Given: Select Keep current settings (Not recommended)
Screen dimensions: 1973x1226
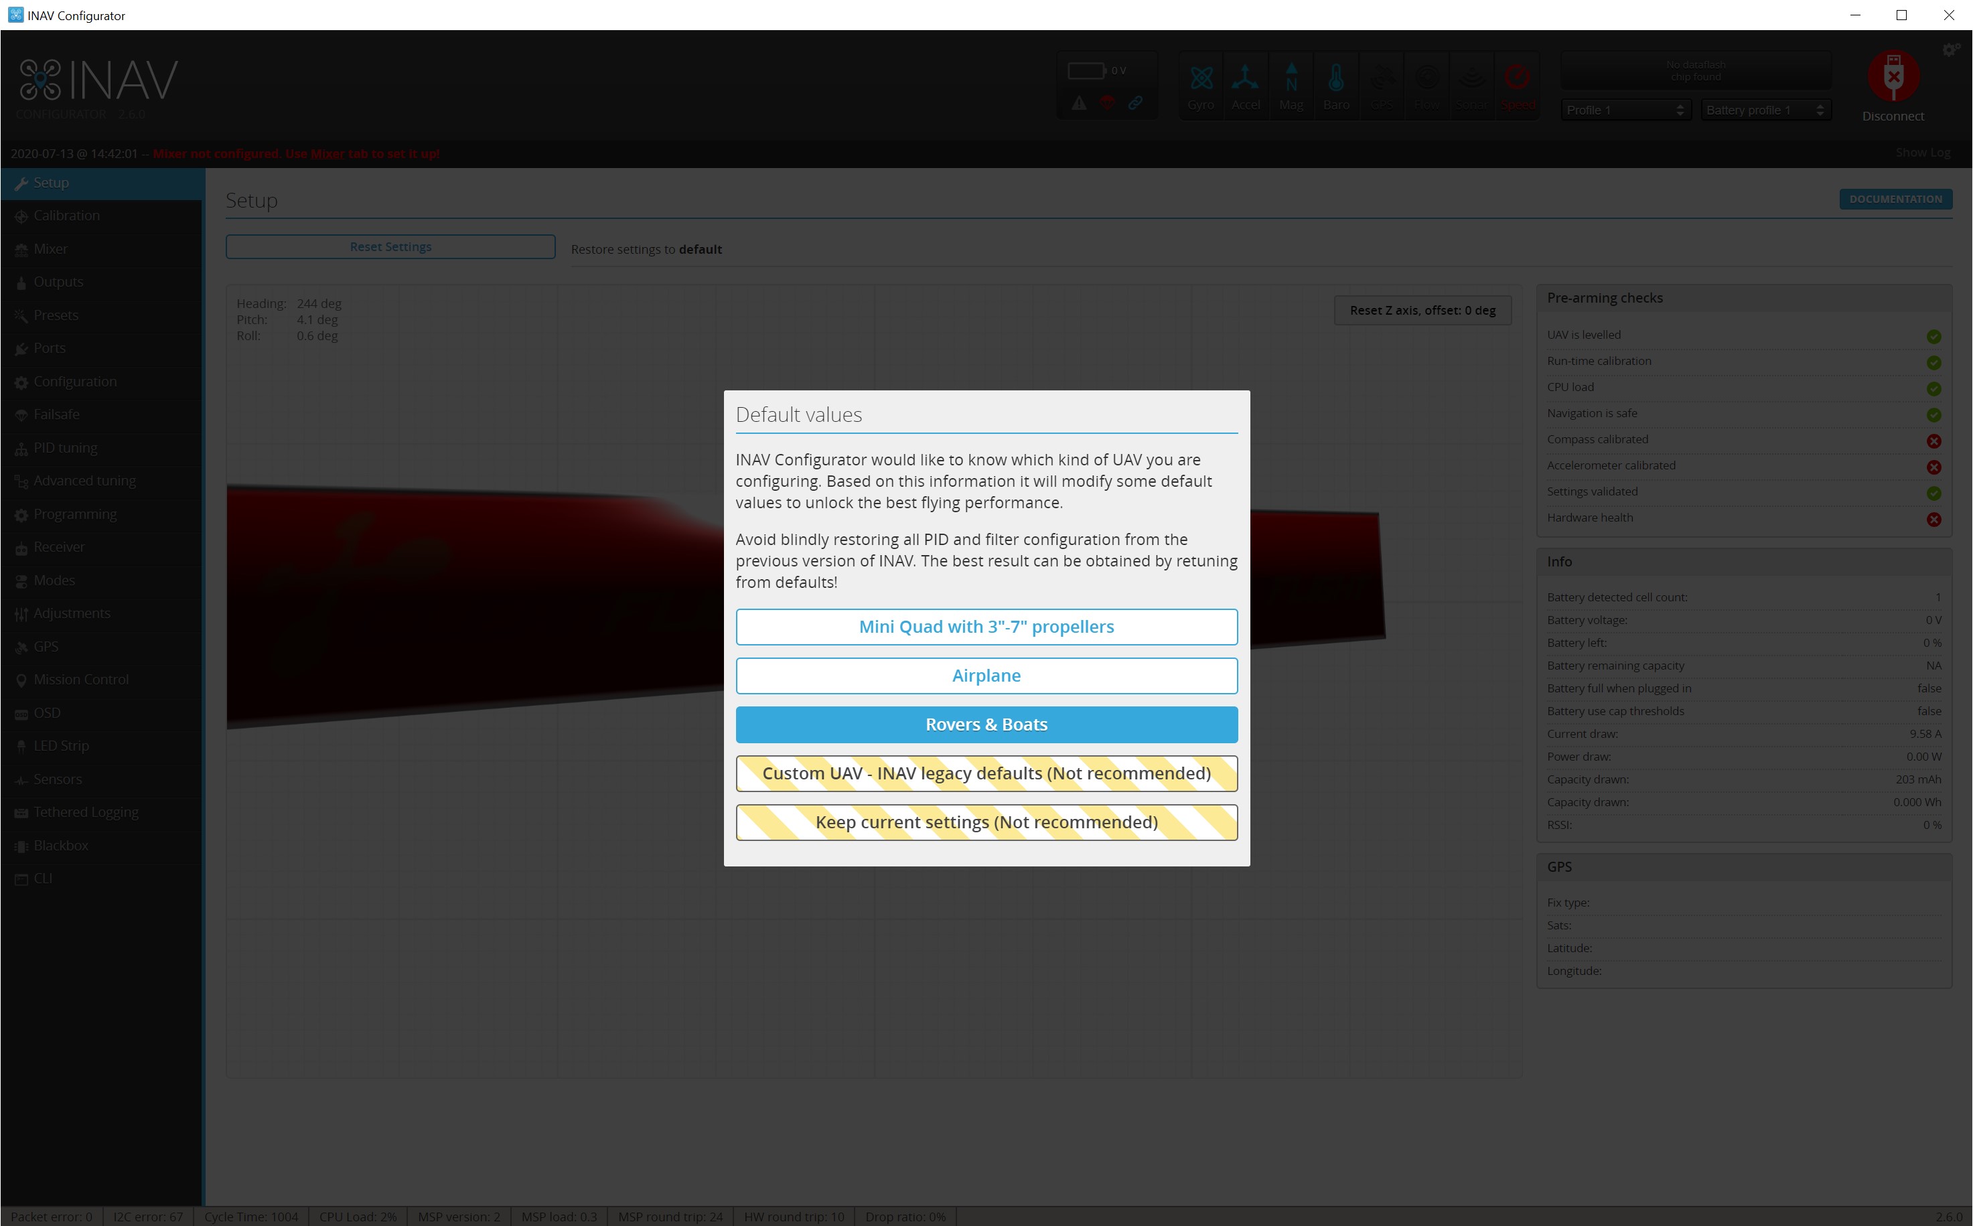Looking at the screenshot, I should (x=986, y=822).
